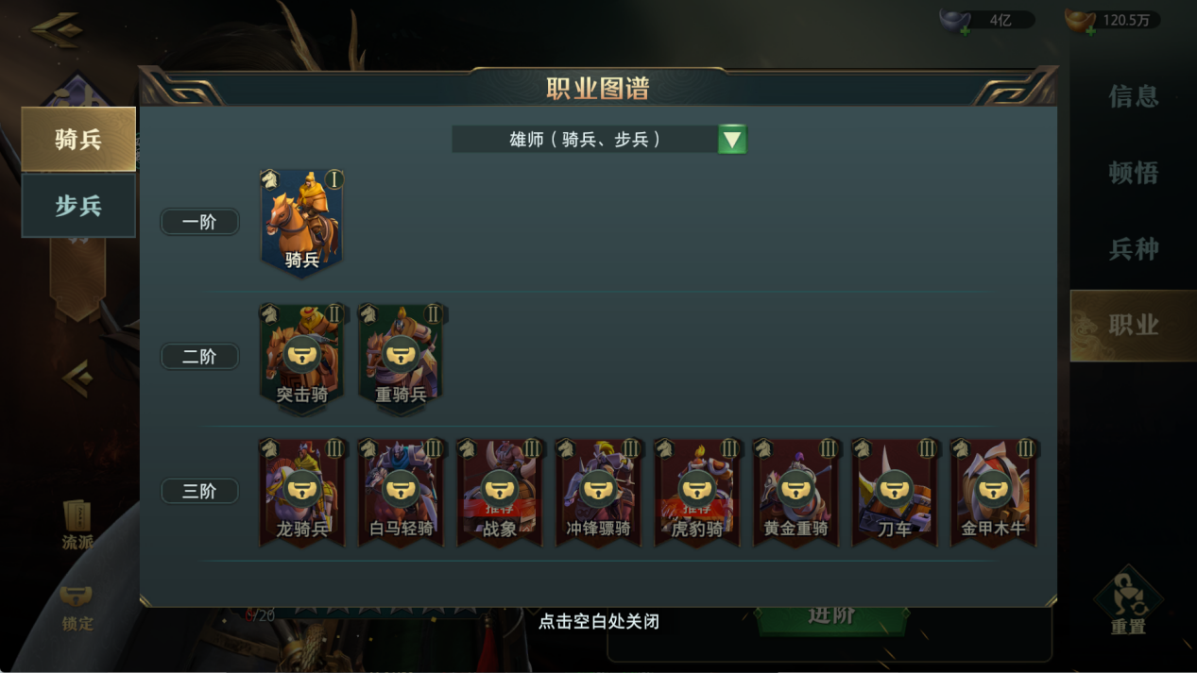This screenshot has height=673, width=1197.
Task: Select the locked 冲锋骠骑 card
Action: pyautogui.click(x=598, y=492)
